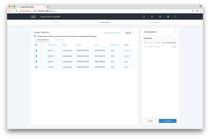Click the HyperFlex Installer title text
This screenshot has width=210, height=139.
(x=51, y=17)
